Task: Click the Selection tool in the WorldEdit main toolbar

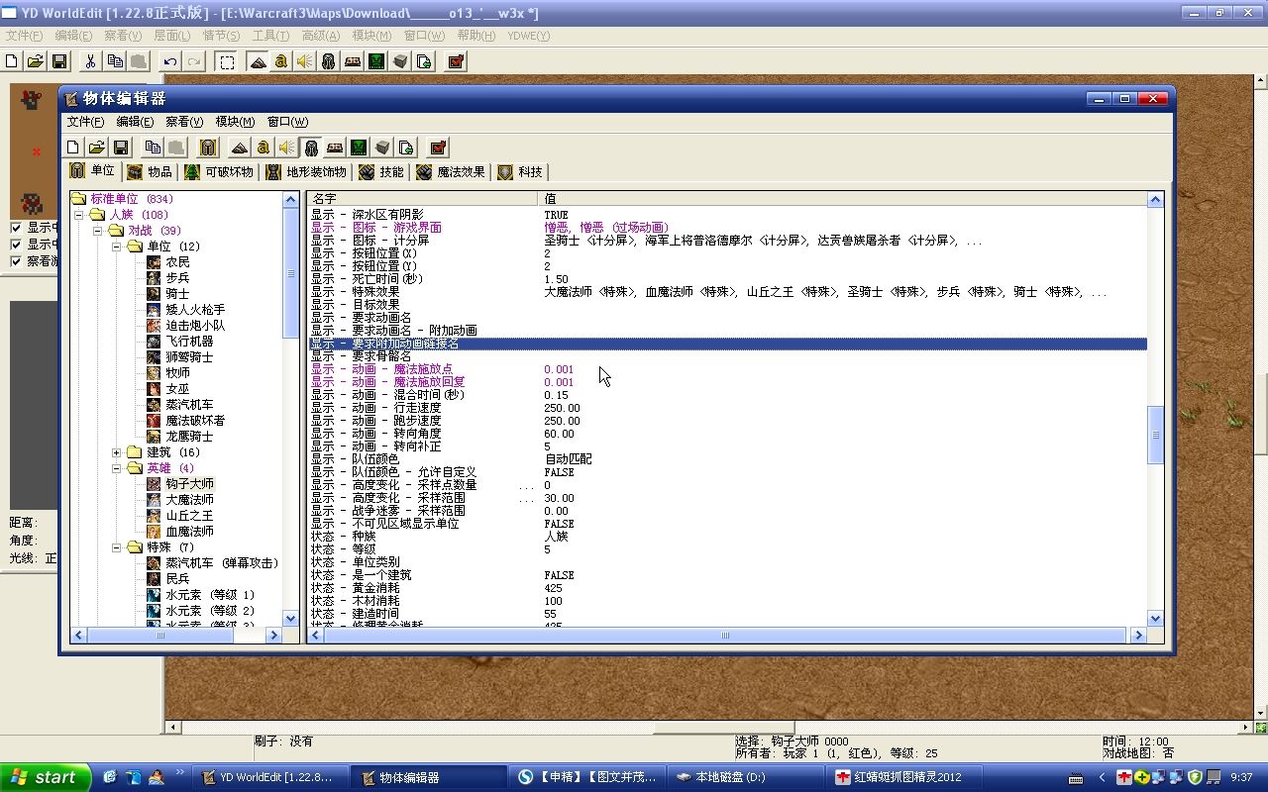Action: 227,61
